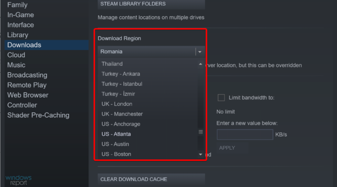The image size is (337, 187).
Task: Go to Shader Pre-Caching settings
Action: pos(38,115)
